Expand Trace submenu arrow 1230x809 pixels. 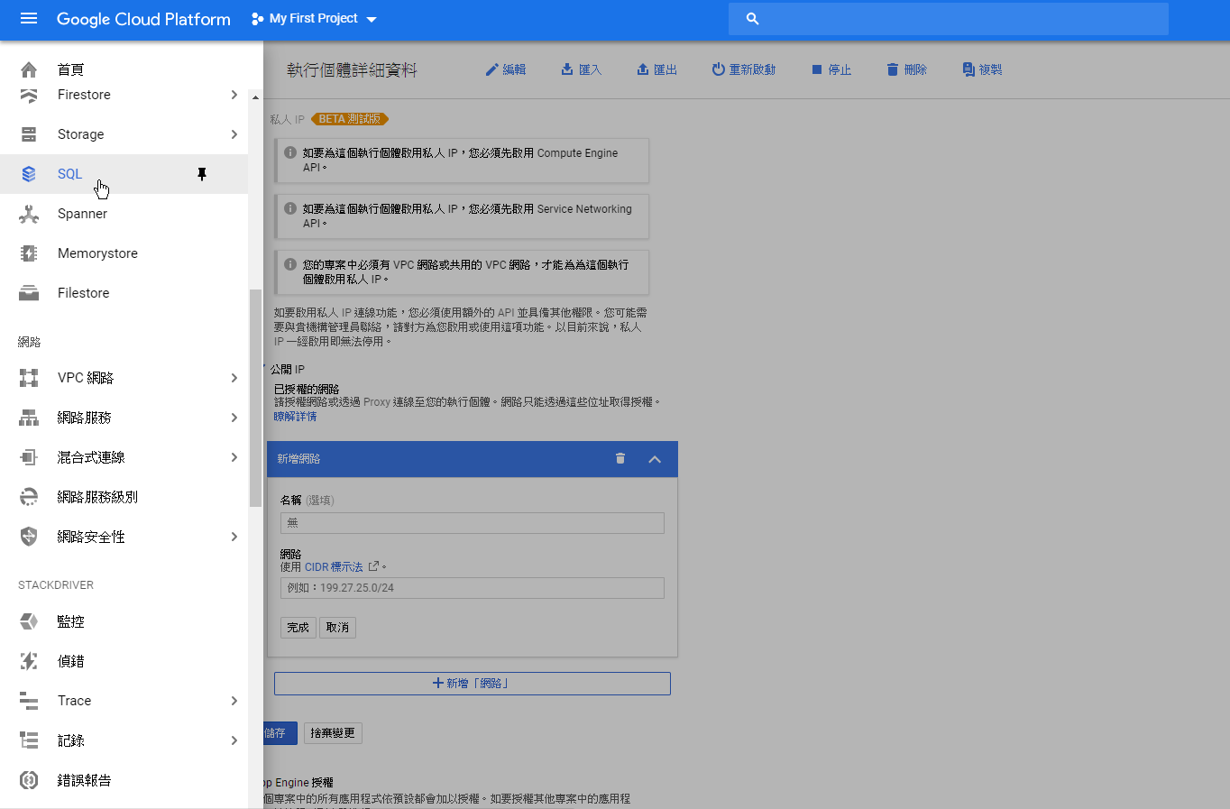234,701
